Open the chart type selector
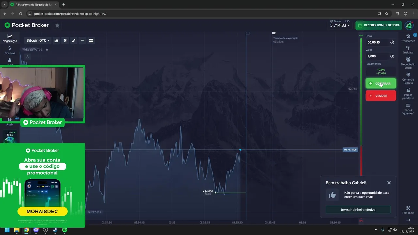This screenshot has width=418, height=235. coord(56,40)
